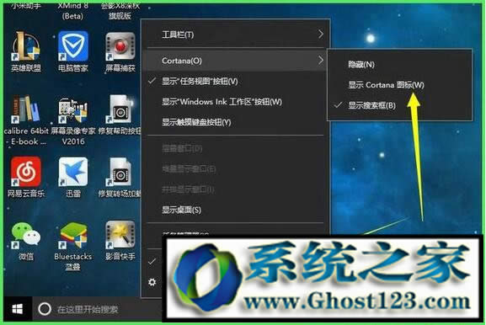Open the 影音快手 shortcut icon
This screenshot has height=325, width=486.
120,235
